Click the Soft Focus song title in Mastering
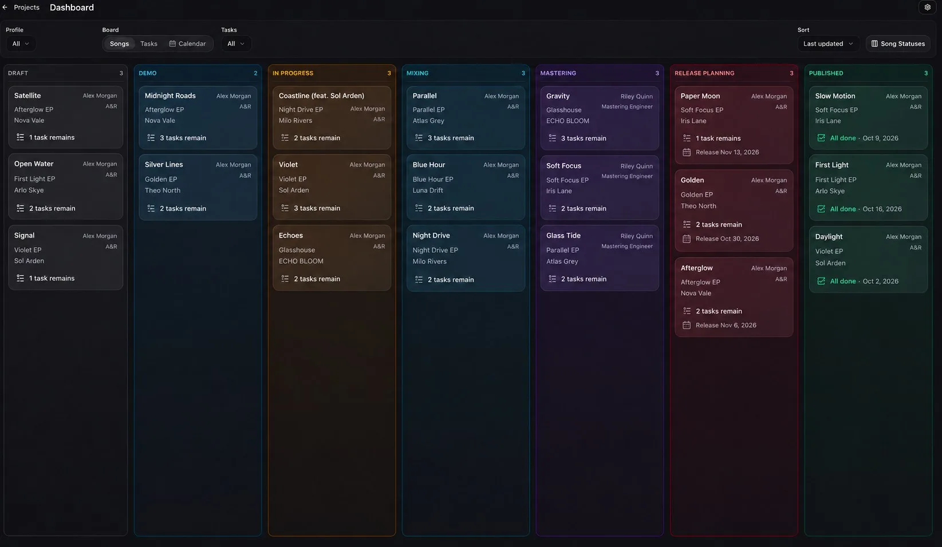The image size is (942, 547). (x=563, y=166)
